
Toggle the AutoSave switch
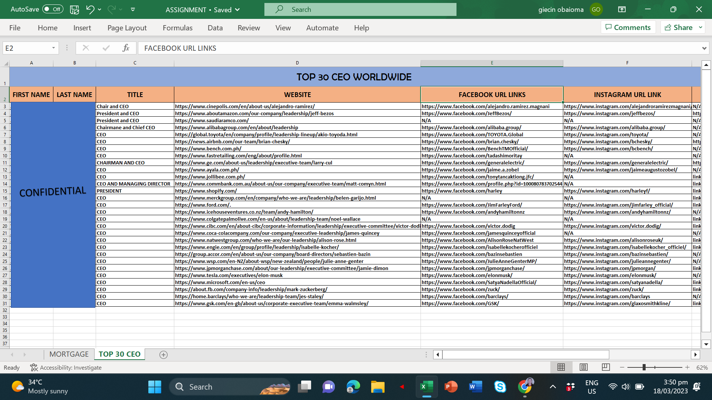point(53,9)
